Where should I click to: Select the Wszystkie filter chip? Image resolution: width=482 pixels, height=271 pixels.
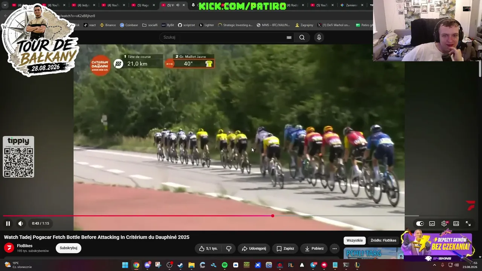(x=354, y=241)
